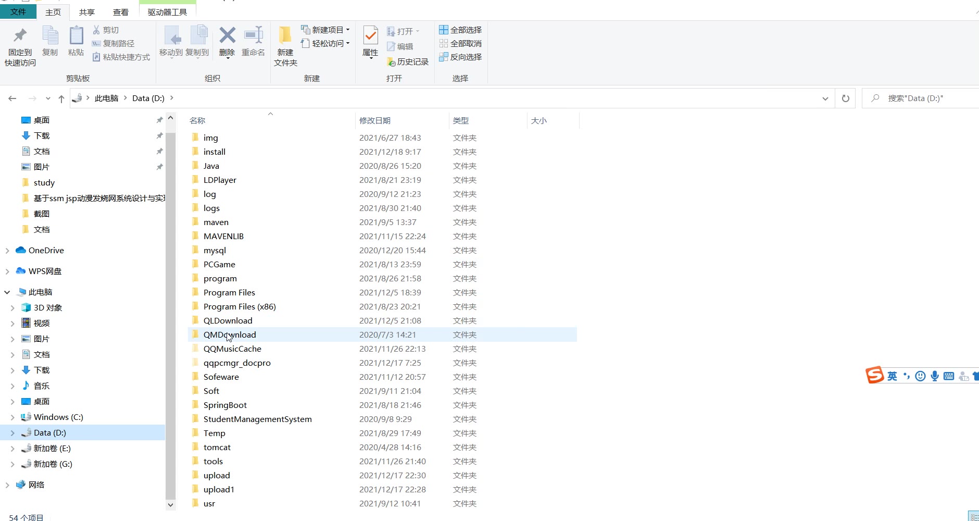Select the tomcat folder
The height and width of the screenshot is (521, 979).
pyautogui.click(x=382, y=448)
